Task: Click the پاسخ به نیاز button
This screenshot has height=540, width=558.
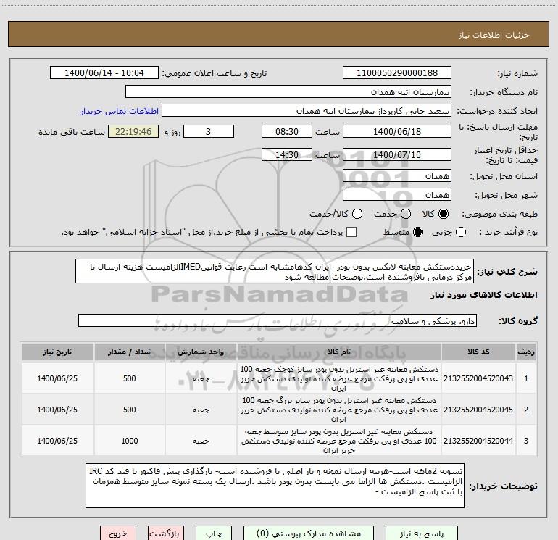Action: point(422,533)
